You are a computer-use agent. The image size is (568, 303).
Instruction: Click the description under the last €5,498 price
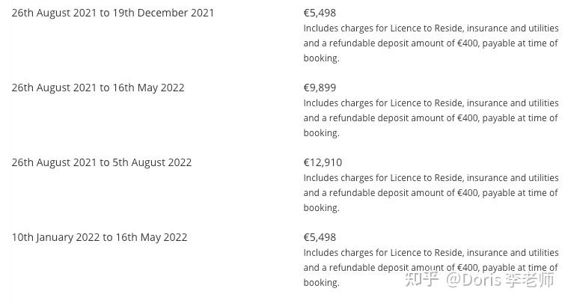point(430,260)
